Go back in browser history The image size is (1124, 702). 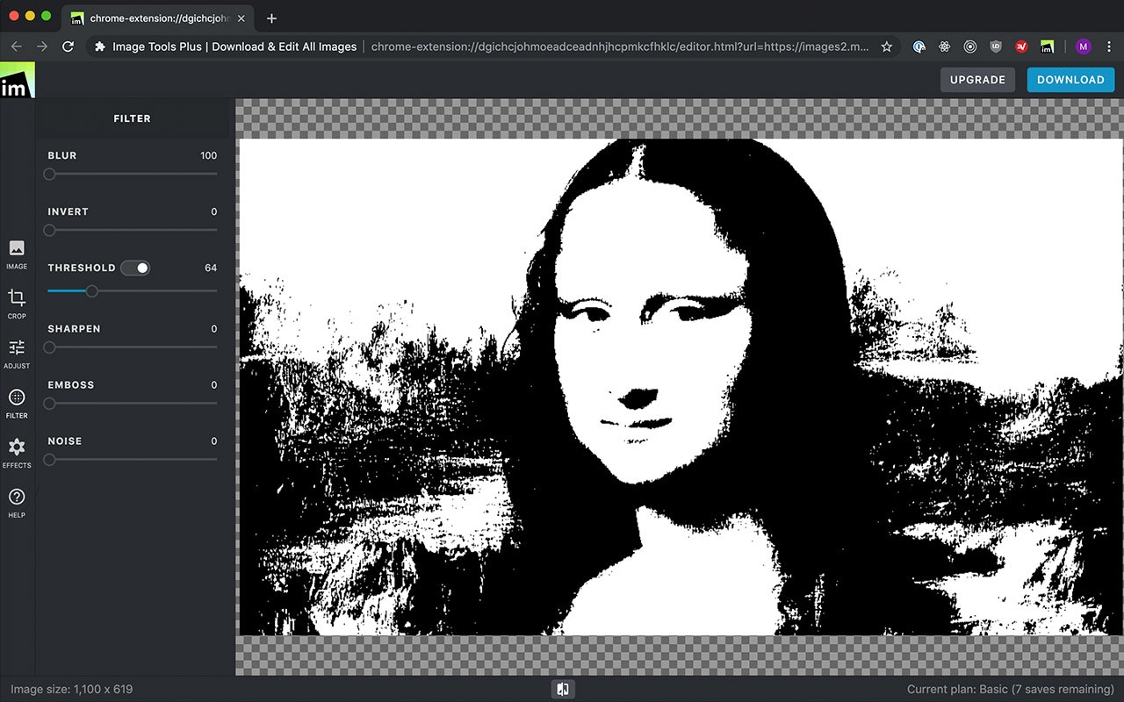16,47
